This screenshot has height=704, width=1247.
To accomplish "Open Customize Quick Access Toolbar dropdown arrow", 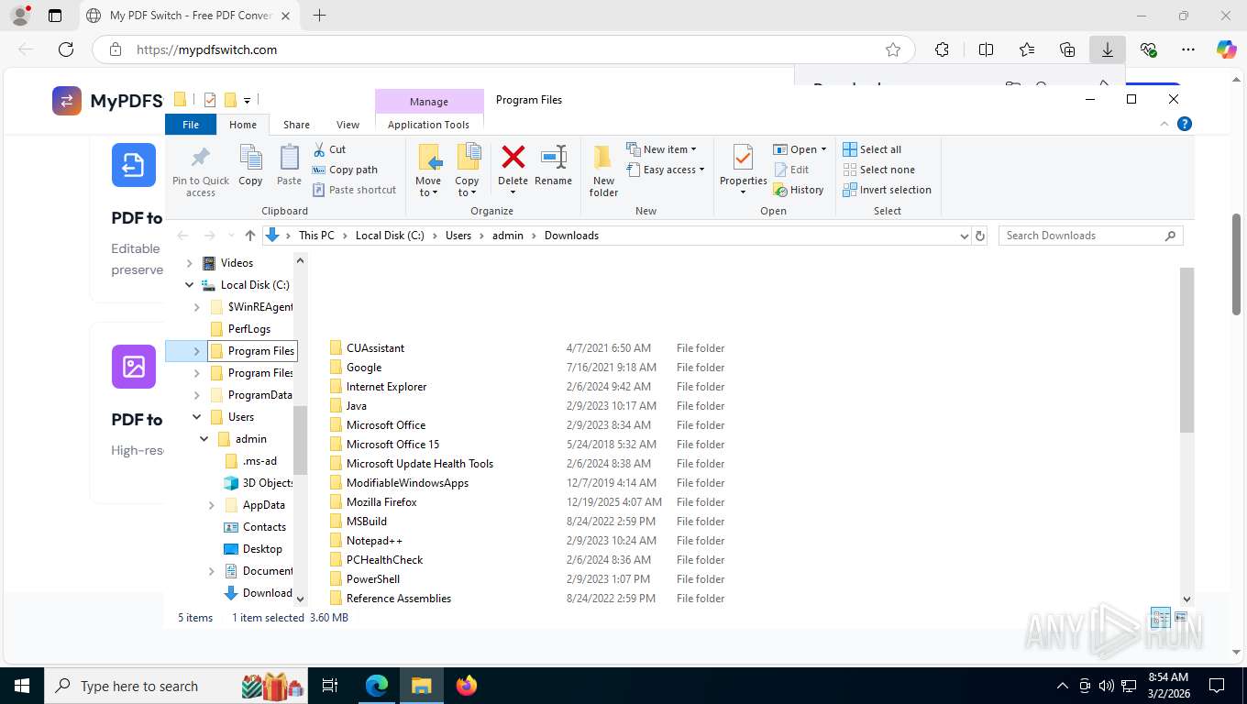I will pos(248,99).
